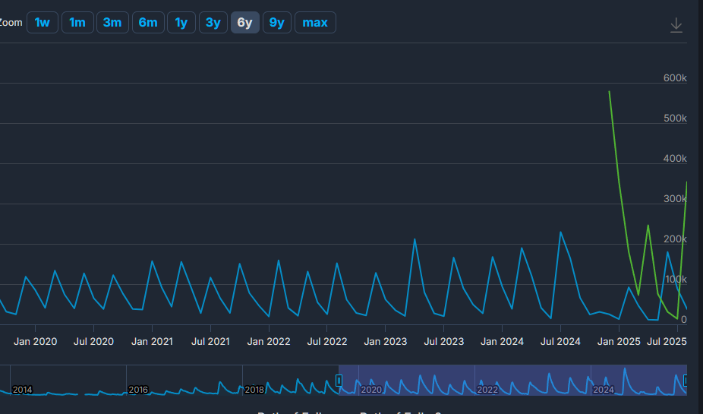Click the 2016 marker in navigator
The height and width of the screenshot is (414, 703).
point(138,390)
